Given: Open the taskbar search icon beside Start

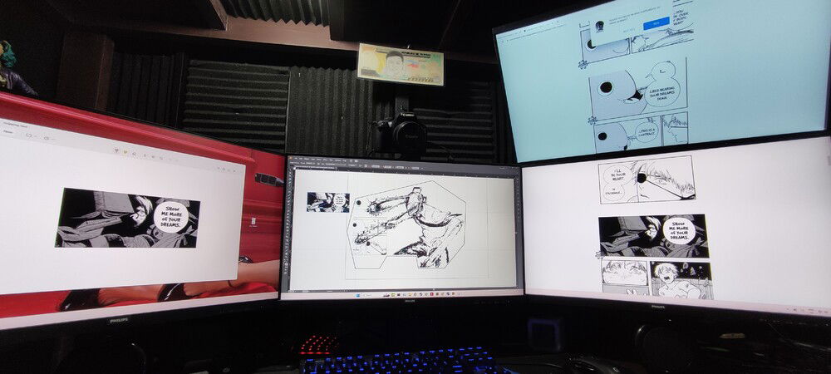Looking at the screenshot, I should pos(366,293).
